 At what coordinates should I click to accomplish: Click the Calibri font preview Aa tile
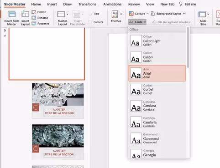136,57
